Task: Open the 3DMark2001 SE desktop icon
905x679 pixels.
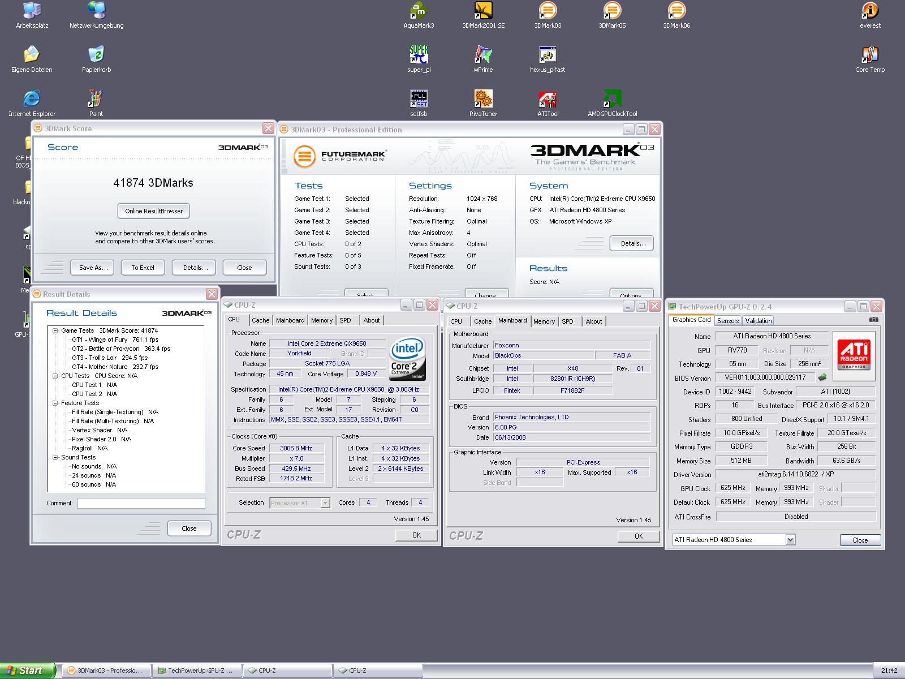Action: [x=483, y=15]
